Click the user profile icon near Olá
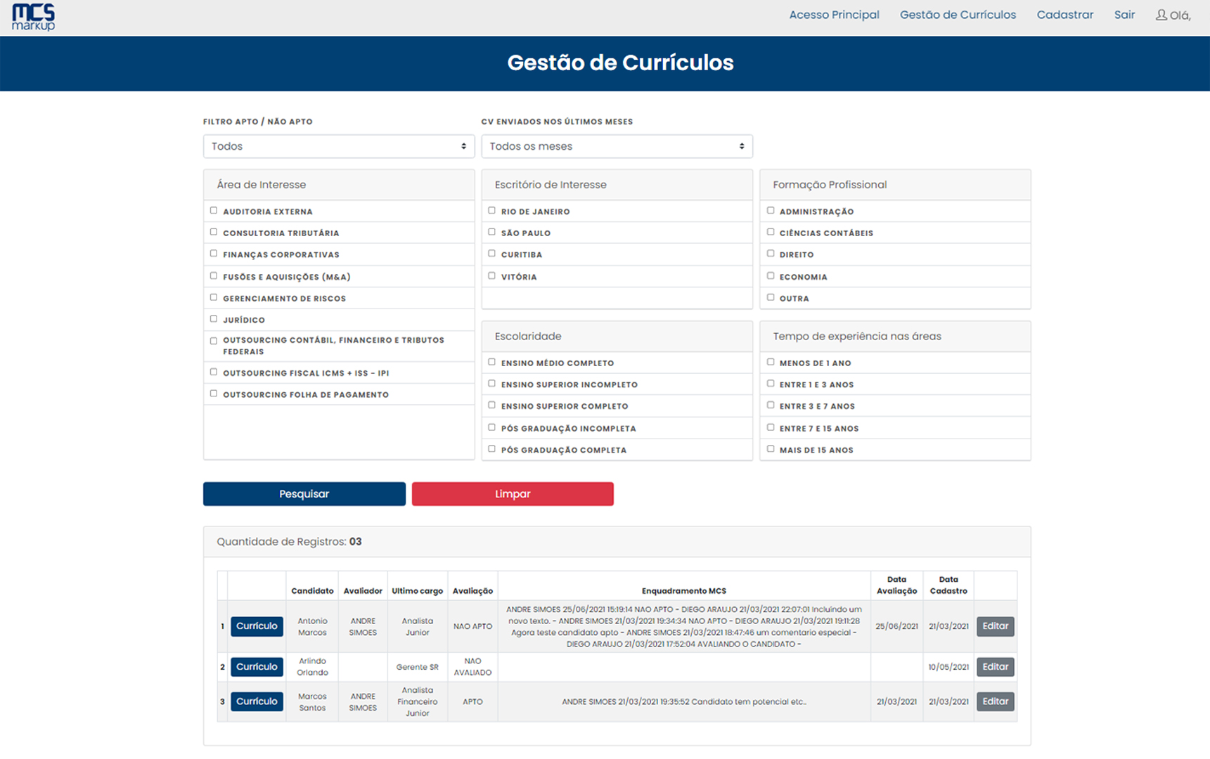Screen dimensions: 1210x759 tap(1161, 15)
